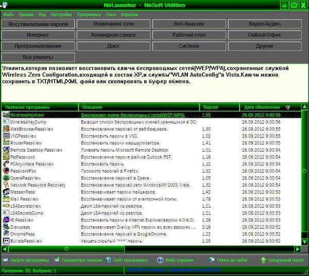The width and height of the screenshot is (309, 276).
Task: Select the LSASecretsView key icon
Action: pyautogui.click(x=6, y=206)
